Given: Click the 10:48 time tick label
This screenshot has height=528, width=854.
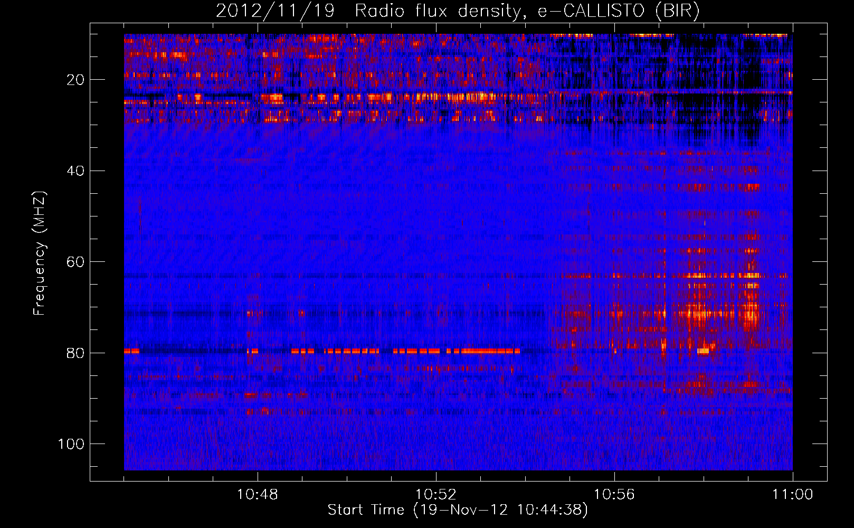Looking at the screenshot, I should point(258,495).
